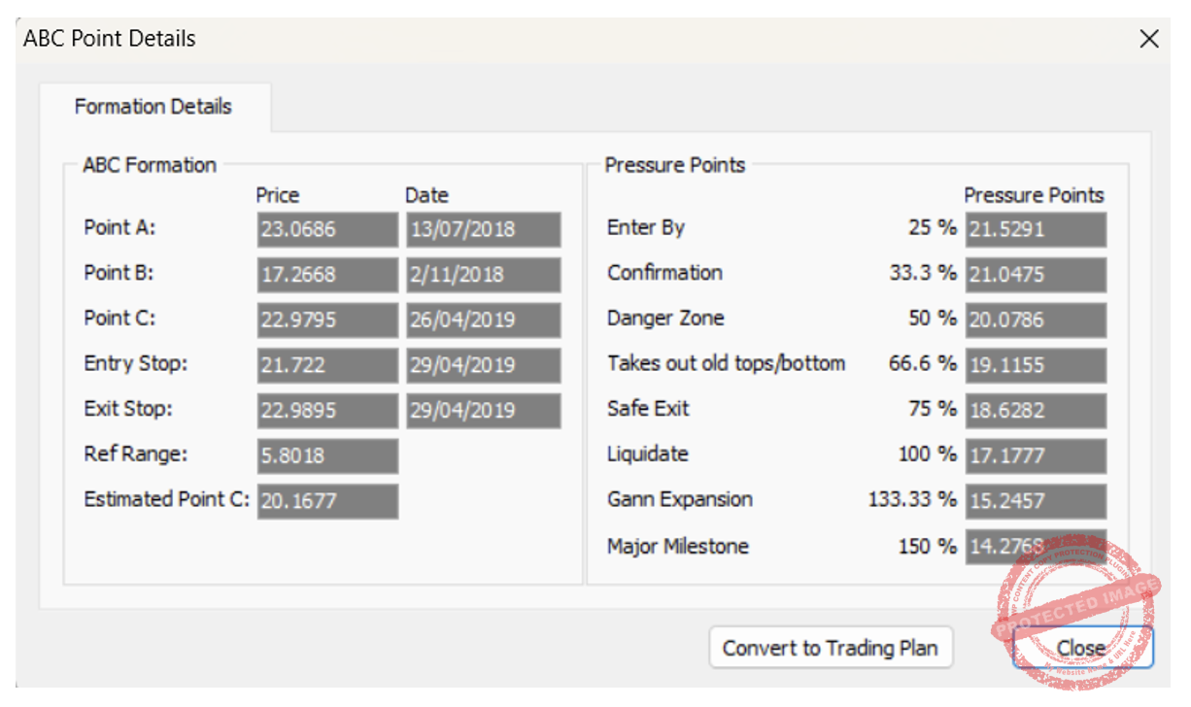Select the Safe Exit pressure point value
1191x707 pixels.
[x=1036, y=411]
